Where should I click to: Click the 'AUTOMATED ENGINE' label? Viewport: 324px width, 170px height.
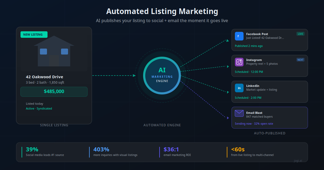[x=162, y=125]
